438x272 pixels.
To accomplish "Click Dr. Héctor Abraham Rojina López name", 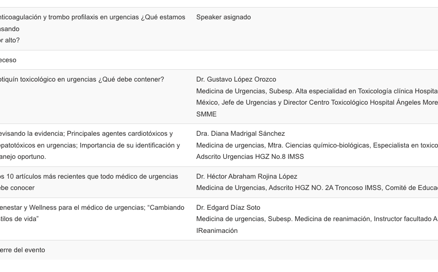I will point(247,176).
